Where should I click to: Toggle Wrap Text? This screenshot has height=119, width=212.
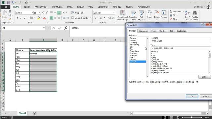77,13
